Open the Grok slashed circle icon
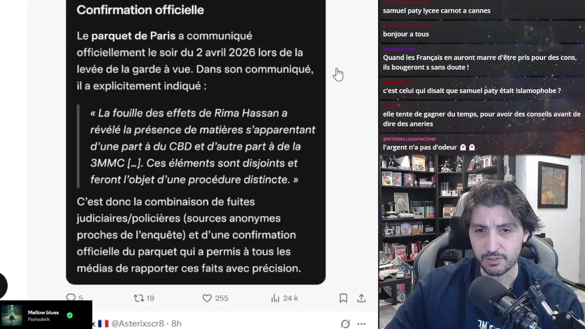Image resolution: width=585 pixels, height=329 pixels. 346,324
